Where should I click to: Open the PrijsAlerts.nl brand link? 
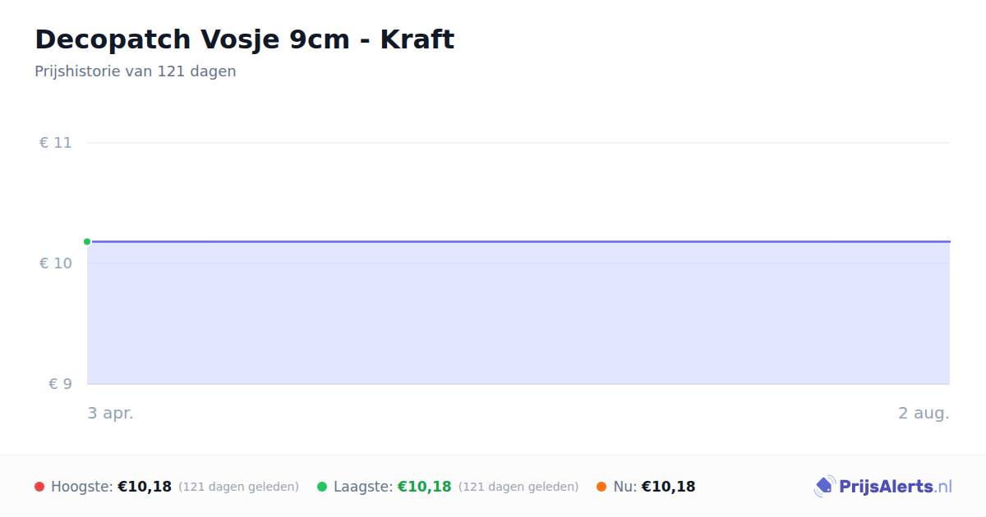[883, 487]
